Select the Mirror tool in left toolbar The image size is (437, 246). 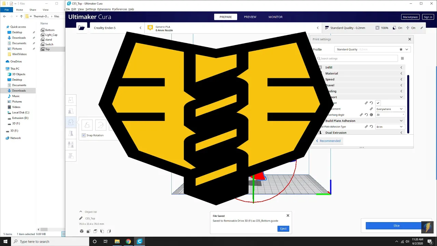point(71,134)
